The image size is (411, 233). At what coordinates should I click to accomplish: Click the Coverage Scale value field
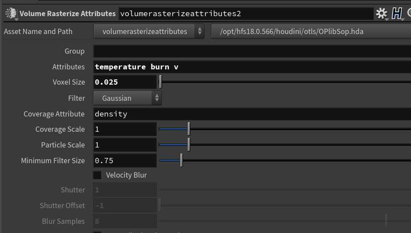125,129
